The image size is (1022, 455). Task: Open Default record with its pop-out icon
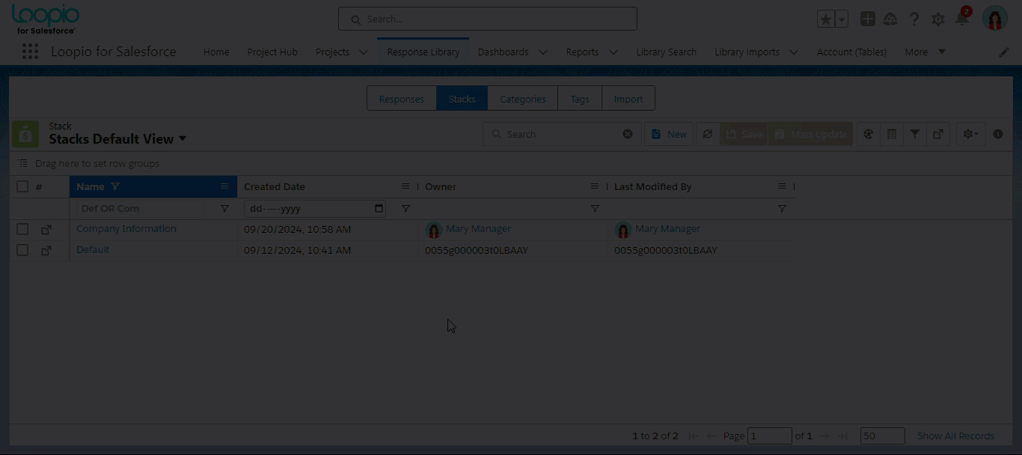click(46, 251)
